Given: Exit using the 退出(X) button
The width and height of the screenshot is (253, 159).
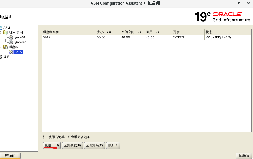Looking at the screenshot, I should pos(244,156).
